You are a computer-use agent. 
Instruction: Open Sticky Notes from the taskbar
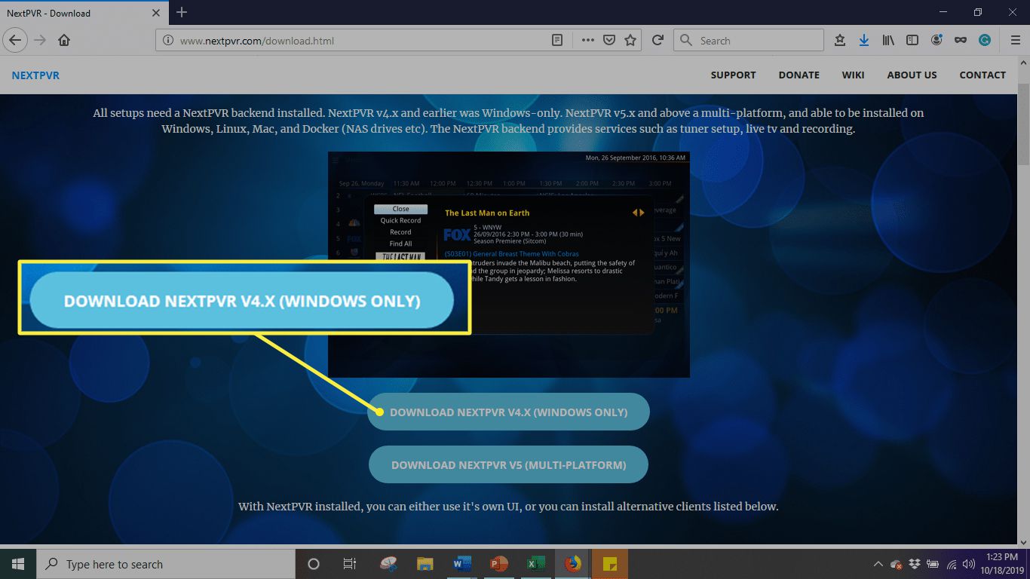(610, 564)
